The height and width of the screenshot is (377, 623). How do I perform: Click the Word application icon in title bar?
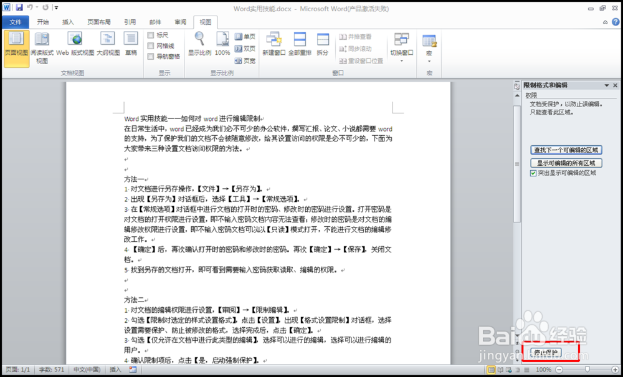(7, 7)
